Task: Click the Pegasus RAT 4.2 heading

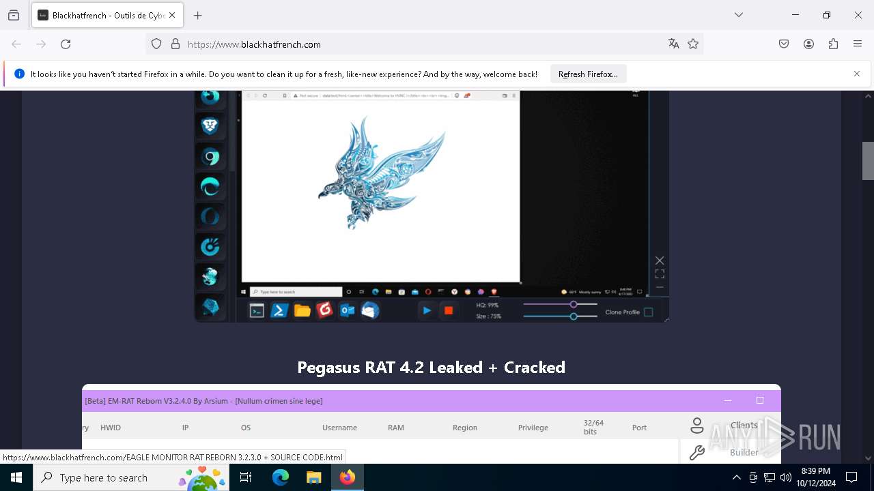Action: pyautogui.click(x=431, y=368)
